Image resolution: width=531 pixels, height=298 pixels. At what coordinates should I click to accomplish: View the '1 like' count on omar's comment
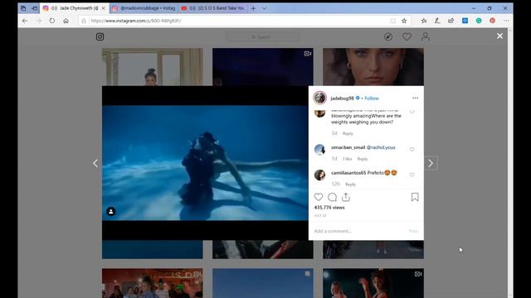click(348, 159)
